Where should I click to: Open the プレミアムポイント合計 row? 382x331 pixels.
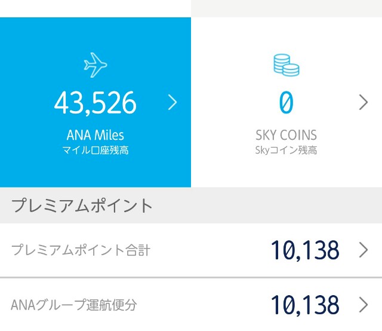pos(191,250)
